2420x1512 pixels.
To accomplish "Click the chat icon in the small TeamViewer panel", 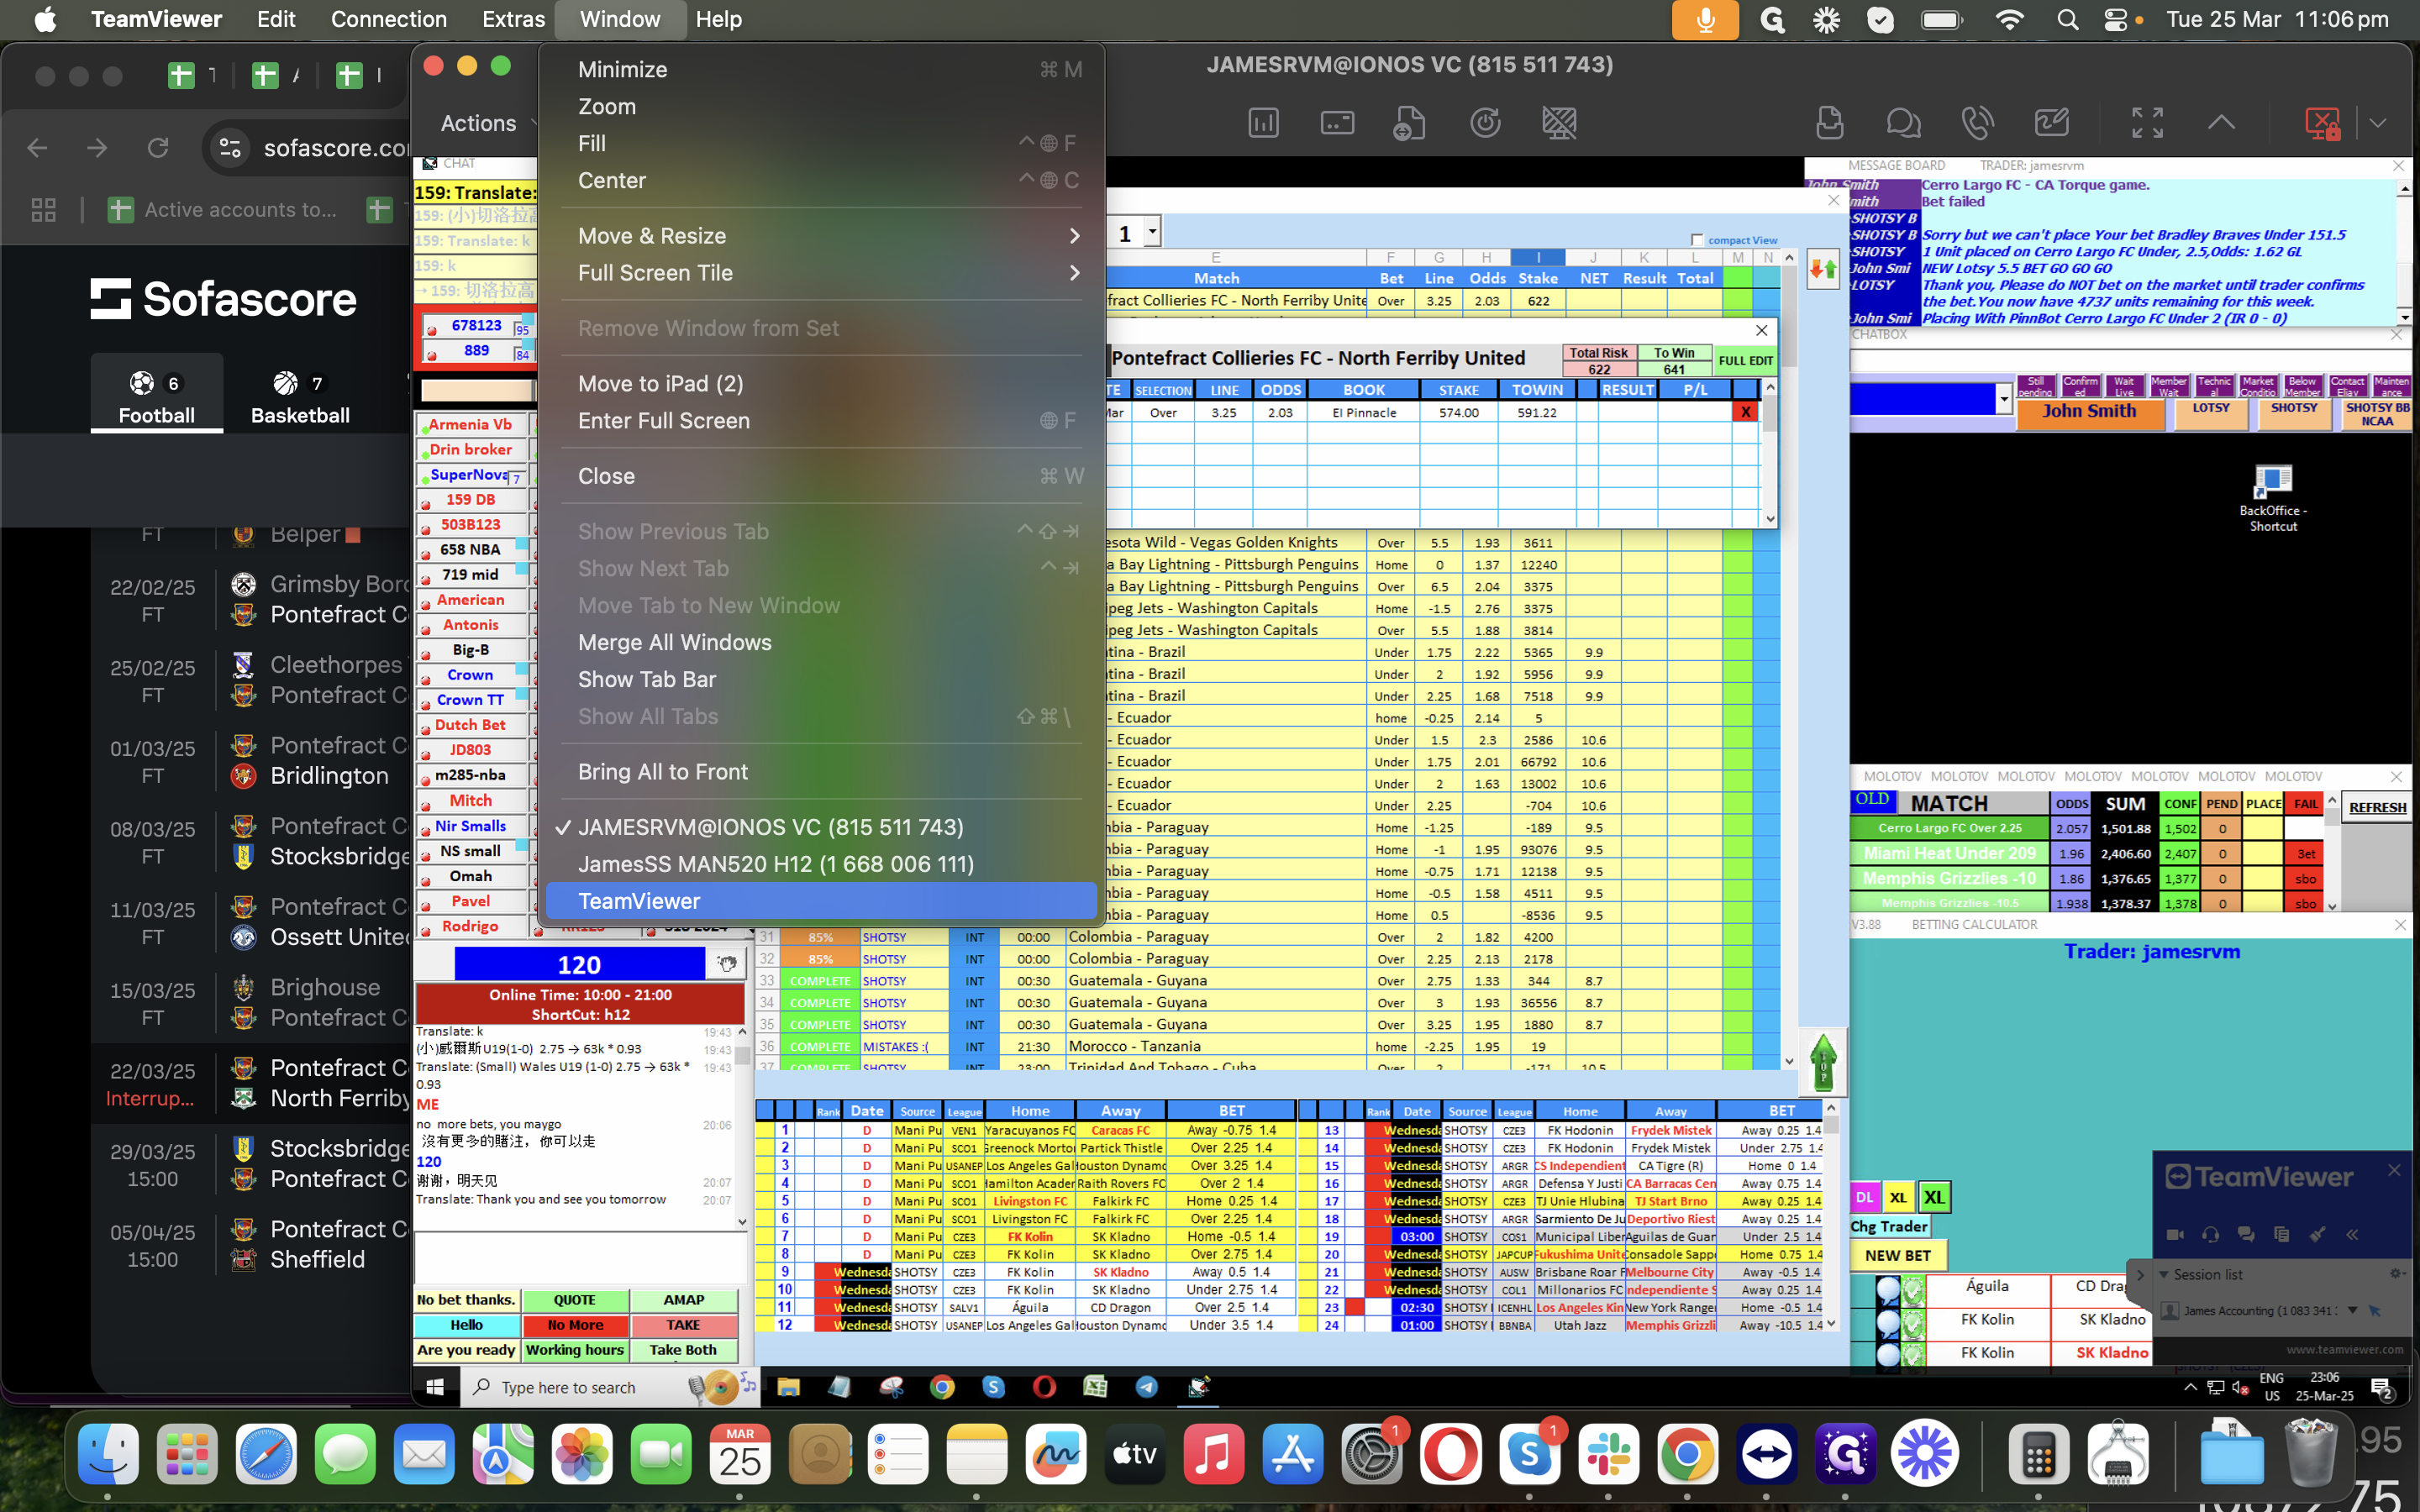I will pos(2246,1234).
